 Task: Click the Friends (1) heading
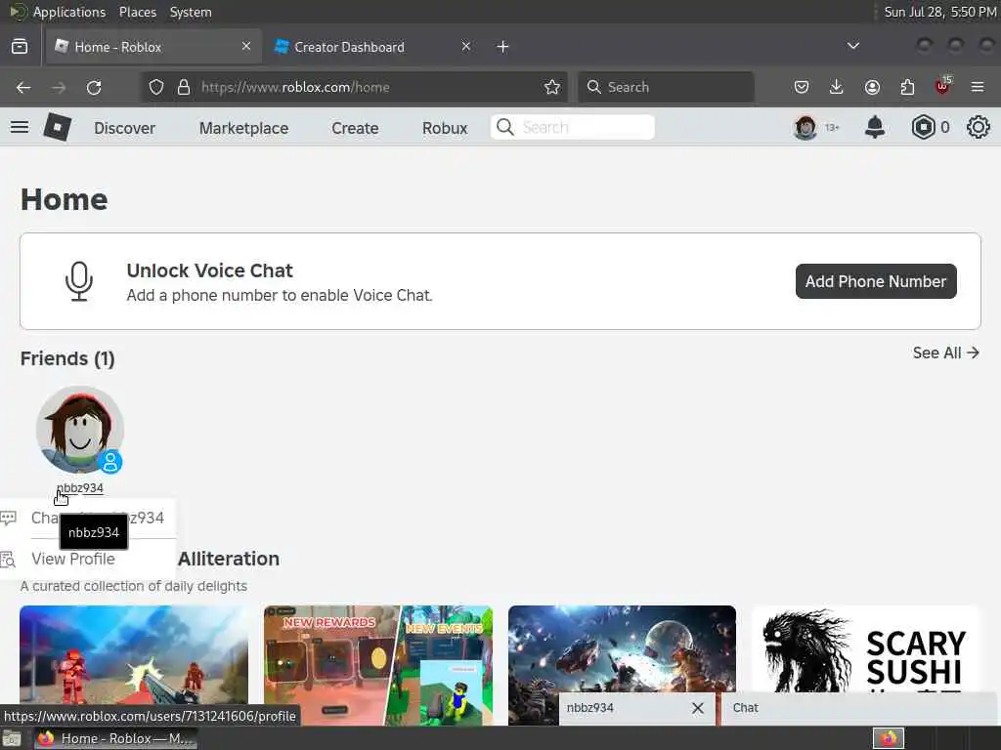click(x=67, y=358)
